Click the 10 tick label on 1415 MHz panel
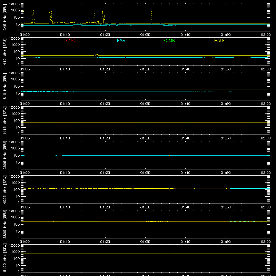Screen dimensions: 276x276 click(x=18, y=128)
